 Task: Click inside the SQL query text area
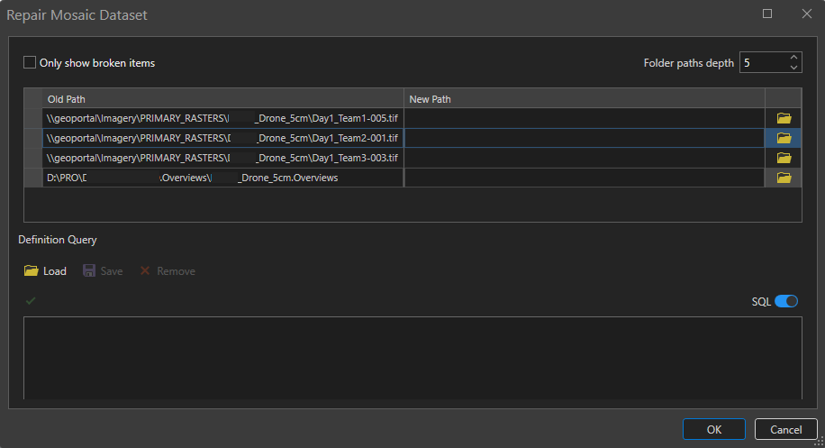[412, 357]
